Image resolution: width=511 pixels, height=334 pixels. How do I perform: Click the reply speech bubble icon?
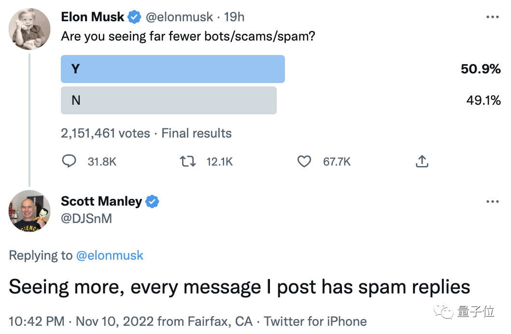tap(70, 161)
